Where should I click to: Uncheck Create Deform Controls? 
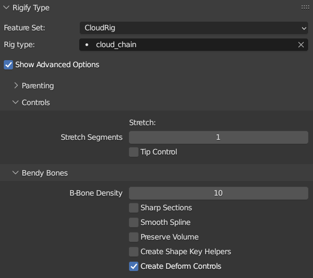point(133,266)
